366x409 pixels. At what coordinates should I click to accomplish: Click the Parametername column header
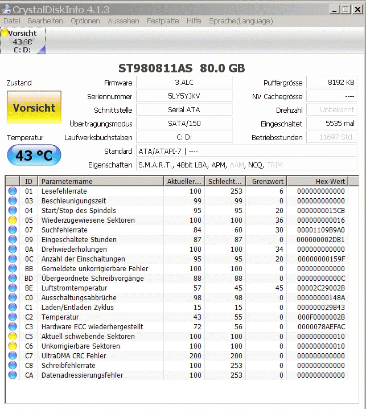[x=101, y=181]
